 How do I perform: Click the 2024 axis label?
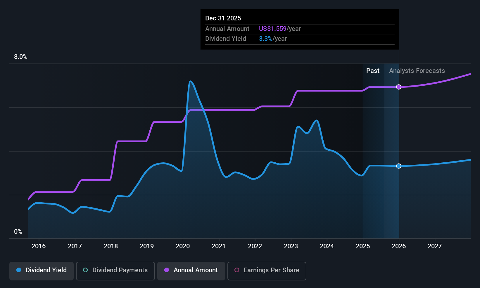(x=327, y=246)
